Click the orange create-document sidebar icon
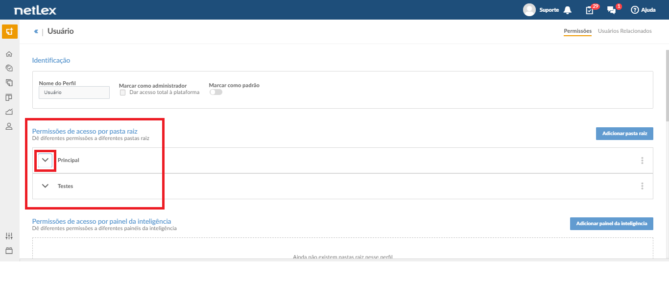The image size is (669, 281). [9, 32]
